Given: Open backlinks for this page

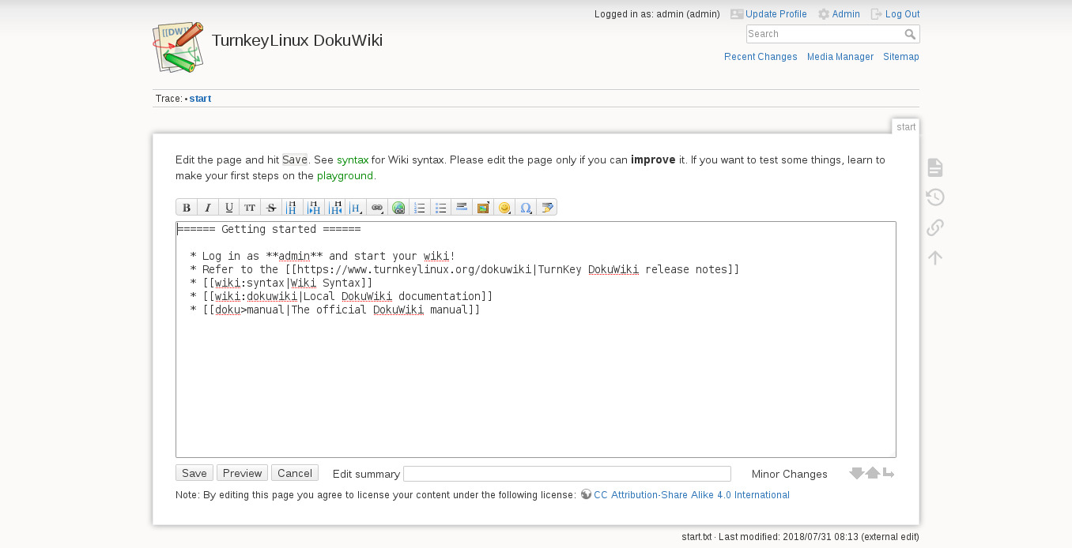Looking at the screenshot, I should (x=935, y=227).
